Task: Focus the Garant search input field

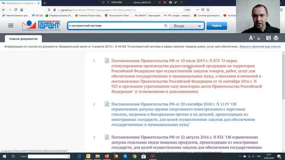Action: [116, 26]
